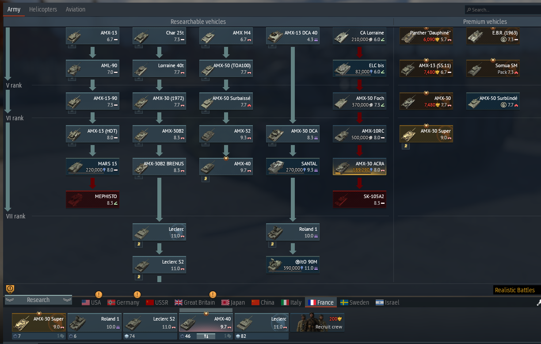
Task: Select the ELC bis vehicle card
Action: click(359, 69)
